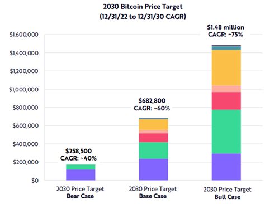Select the purple segment of Bear Case bar
Image resolution: width=265 pixels, height=204 pixels.
(x=81, y=175)
